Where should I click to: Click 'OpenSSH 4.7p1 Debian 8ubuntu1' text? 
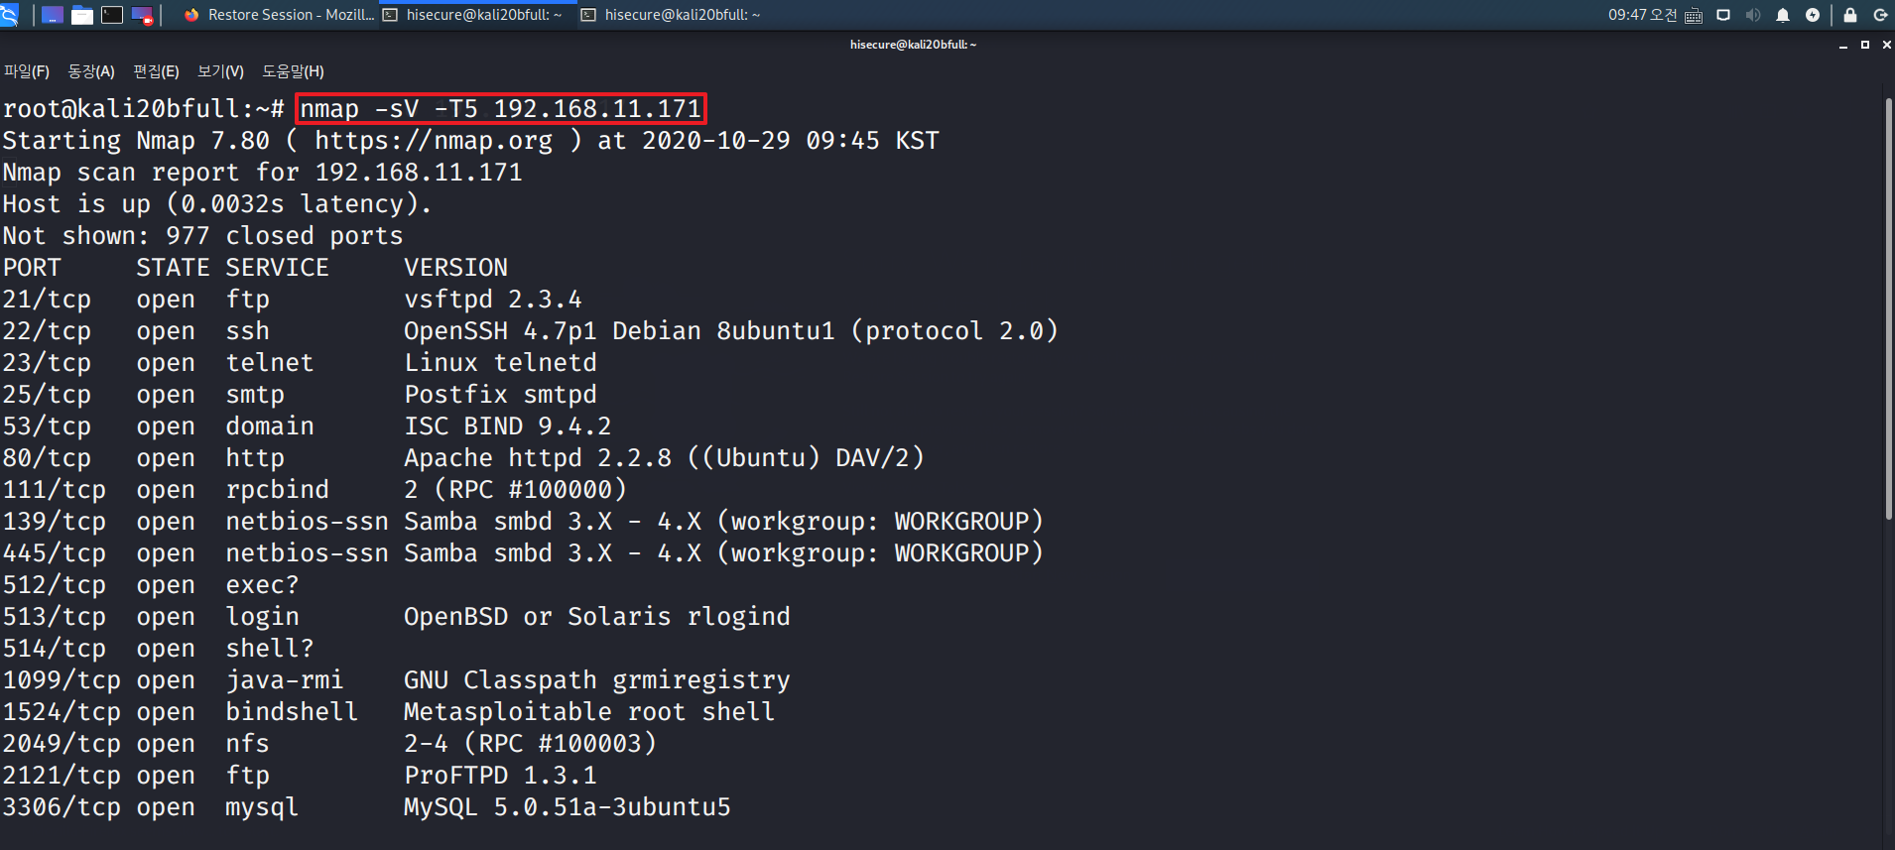click(619, 331)
